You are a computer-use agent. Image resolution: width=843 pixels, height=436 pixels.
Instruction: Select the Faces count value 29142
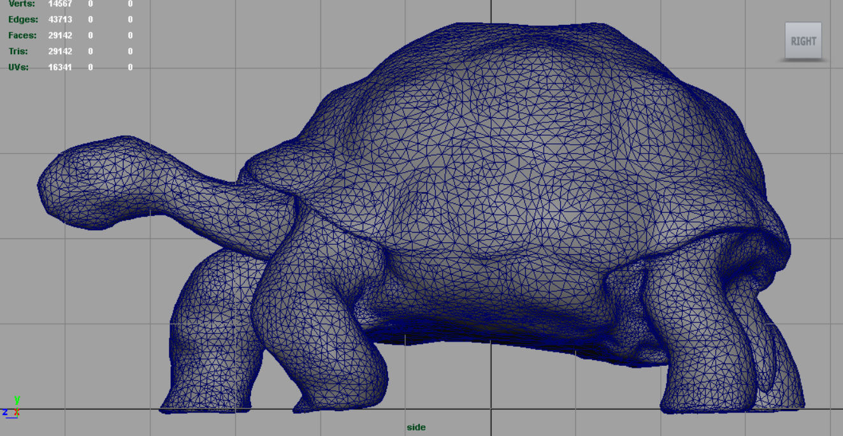(x=60, y=36)
